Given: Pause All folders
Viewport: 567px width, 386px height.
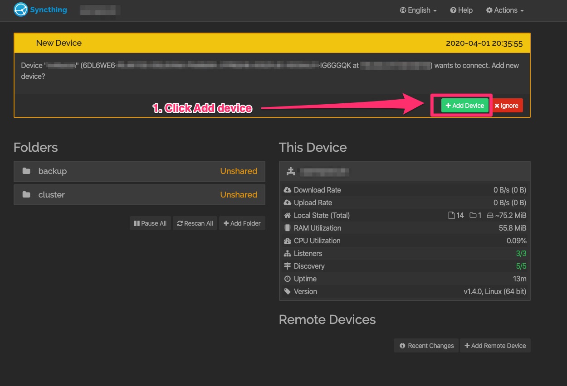Looking at the screenshot, I should pos(150,223).
